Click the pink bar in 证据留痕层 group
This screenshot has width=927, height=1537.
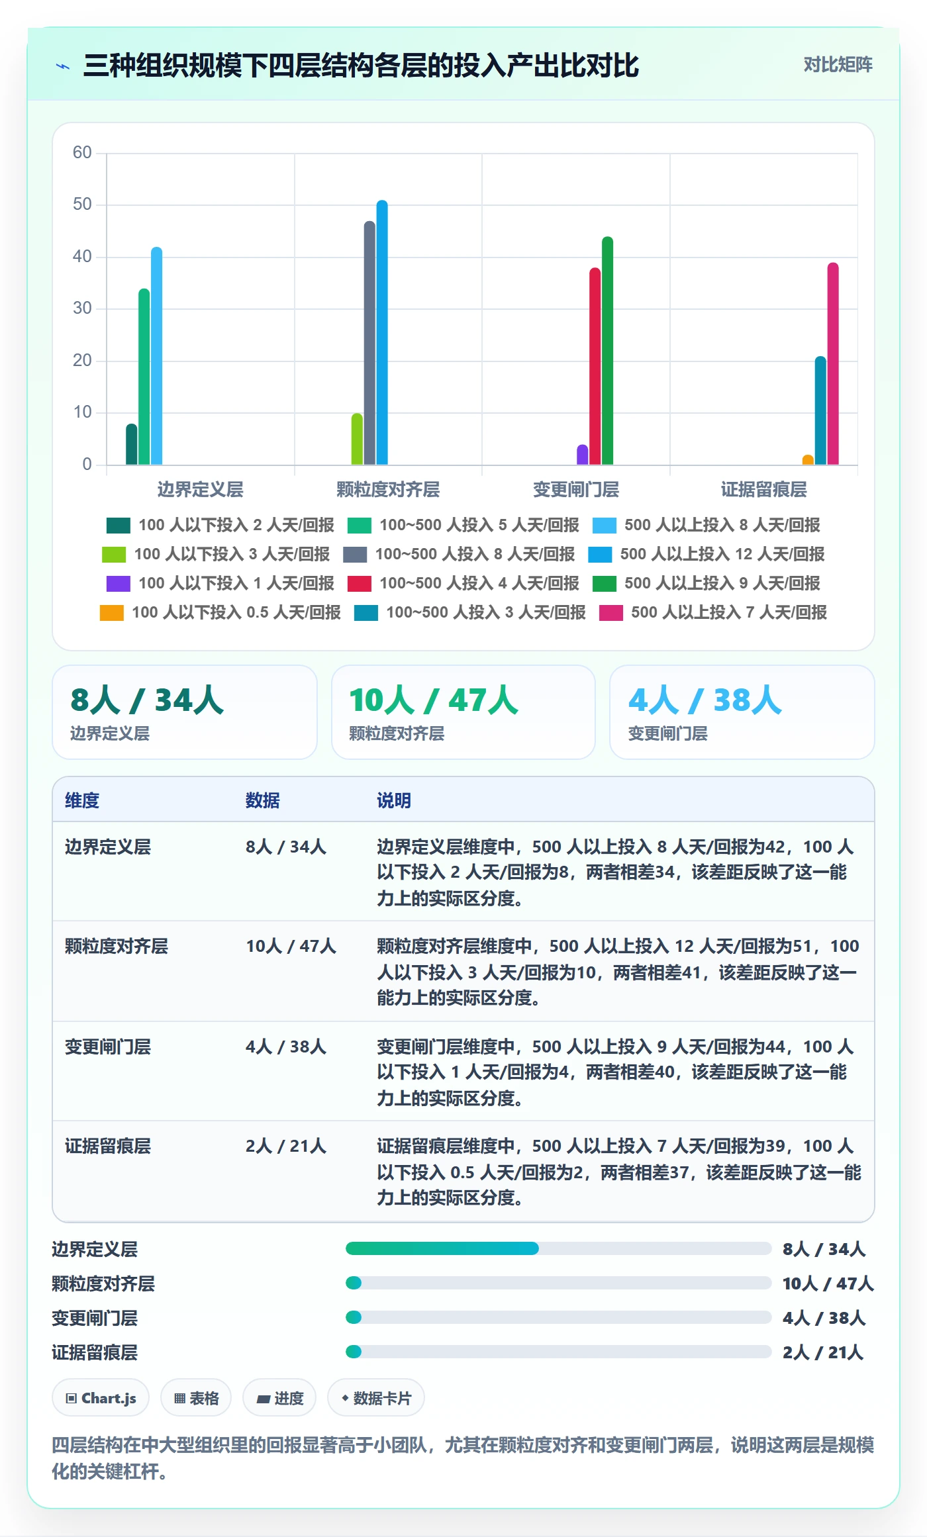click(x=833, y=363)
